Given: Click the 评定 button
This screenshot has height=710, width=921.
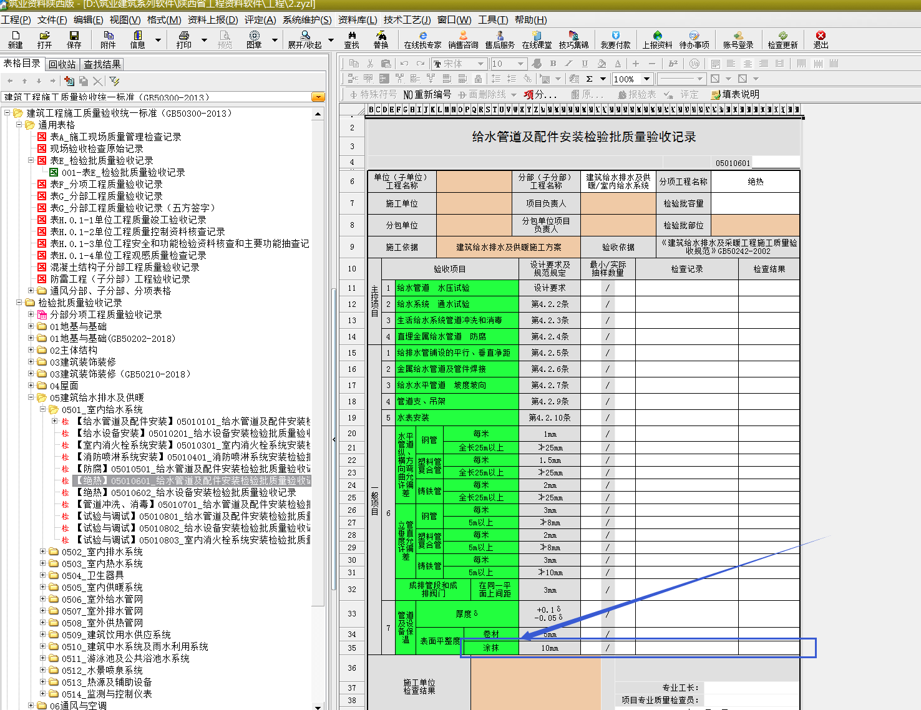Looking at the screenshot, I should pyautogui.click(x=681, y=94).
